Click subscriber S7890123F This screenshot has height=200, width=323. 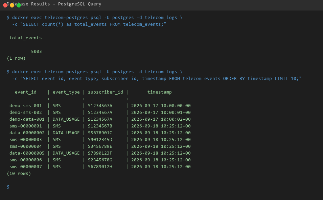pyautogui.click(x=100, y=153)
